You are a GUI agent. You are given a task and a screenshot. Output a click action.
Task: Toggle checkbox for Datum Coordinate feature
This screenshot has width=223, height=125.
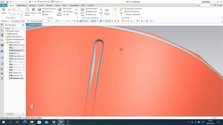click(10, 45)
